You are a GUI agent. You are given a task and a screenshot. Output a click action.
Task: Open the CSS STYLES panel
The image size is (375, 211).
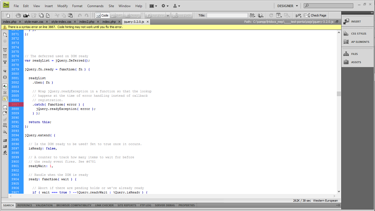coord(358,34)
